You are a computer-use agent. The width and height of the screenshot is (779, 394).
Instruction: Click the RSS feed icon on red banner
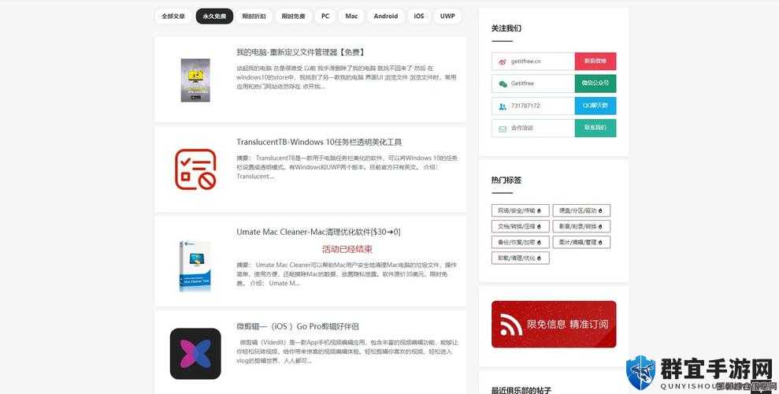510,325
